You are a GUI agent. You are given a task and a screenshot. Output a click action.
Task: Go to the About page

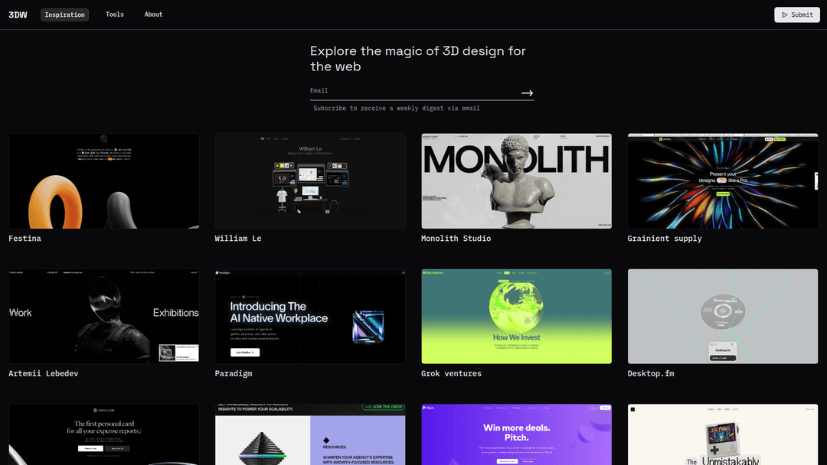click(x=153, y=15)
